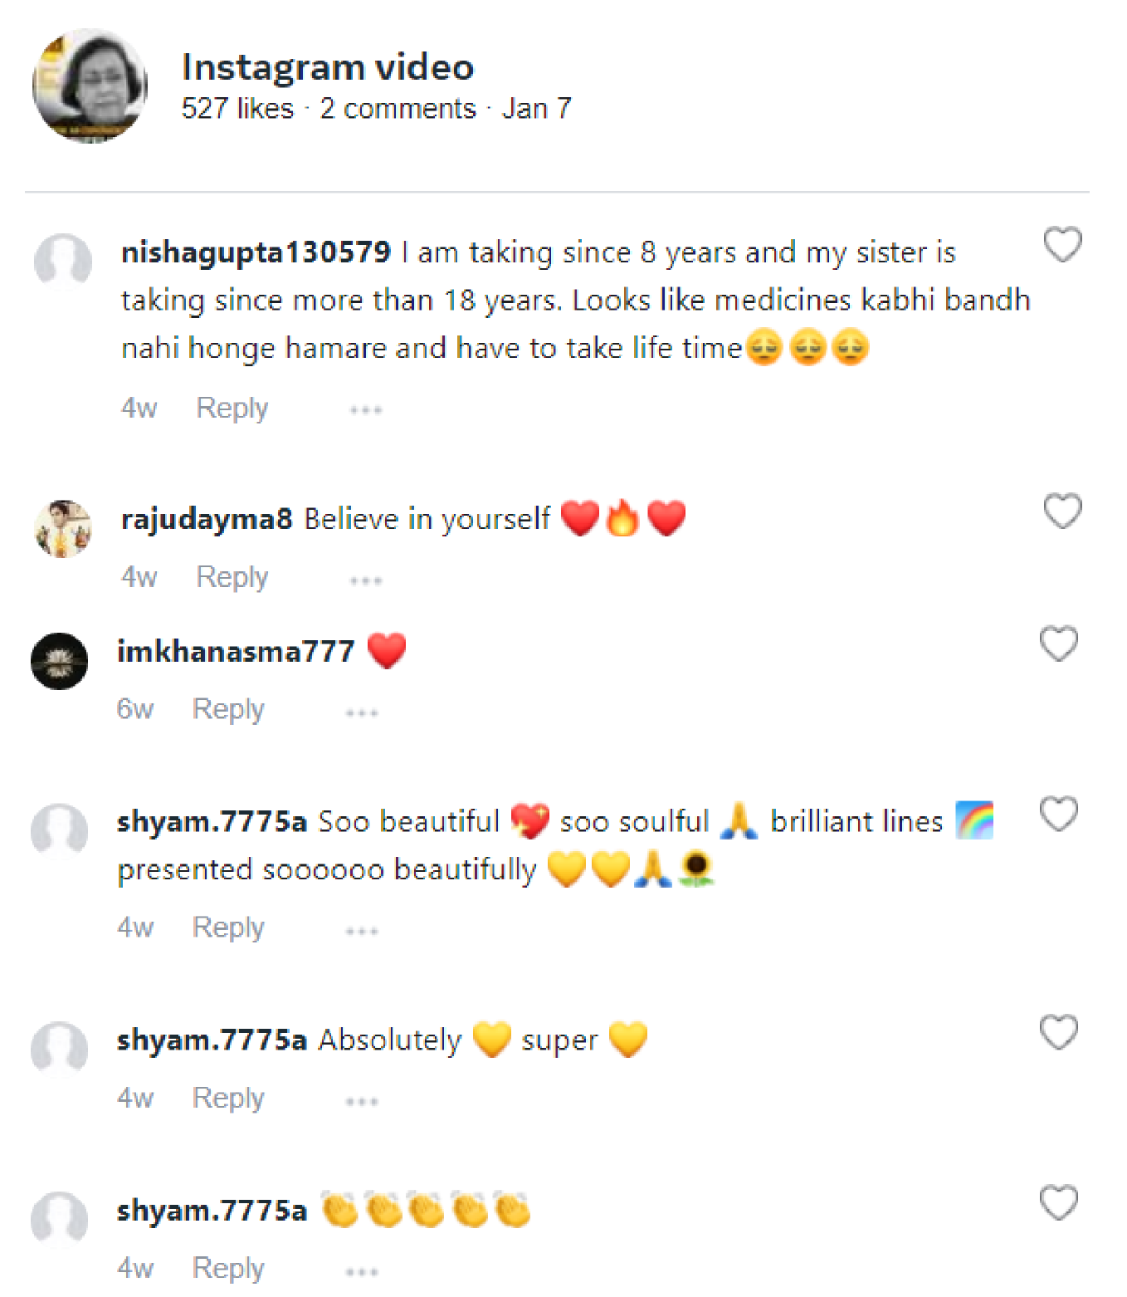Reply to imkhanasma777's comment
This screenshot has width=1127, height=1297.
[228, 710]
